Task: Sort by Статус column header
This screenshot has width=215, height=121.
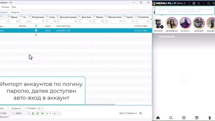Action: [x=52, y=17]
